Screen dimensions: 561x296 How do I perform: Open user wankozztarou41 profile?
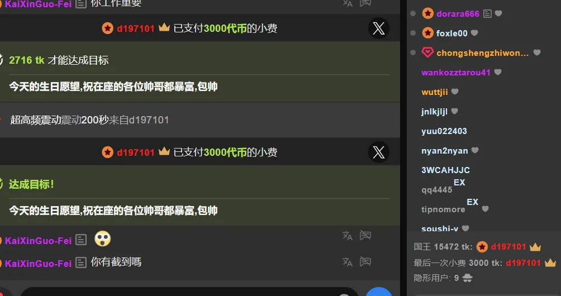(456, 72)
